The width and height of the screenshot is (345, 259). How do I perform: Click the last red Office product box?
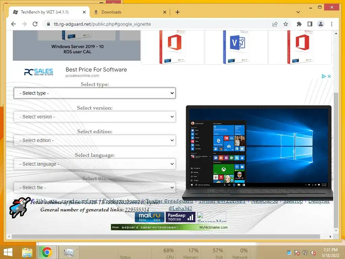[x=300, y=47]
